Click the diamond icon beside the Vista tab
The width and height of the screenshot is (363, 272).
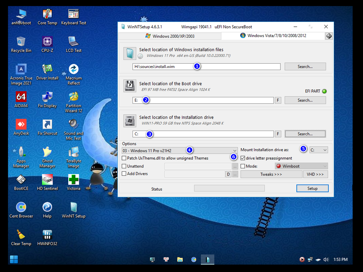click(329, 36)
